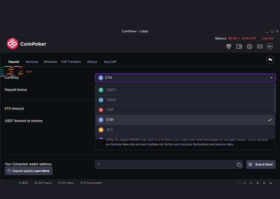Open CoinPoker X (Twitter) link
This screenshot has width=280, height=199.
click(238, 183)
